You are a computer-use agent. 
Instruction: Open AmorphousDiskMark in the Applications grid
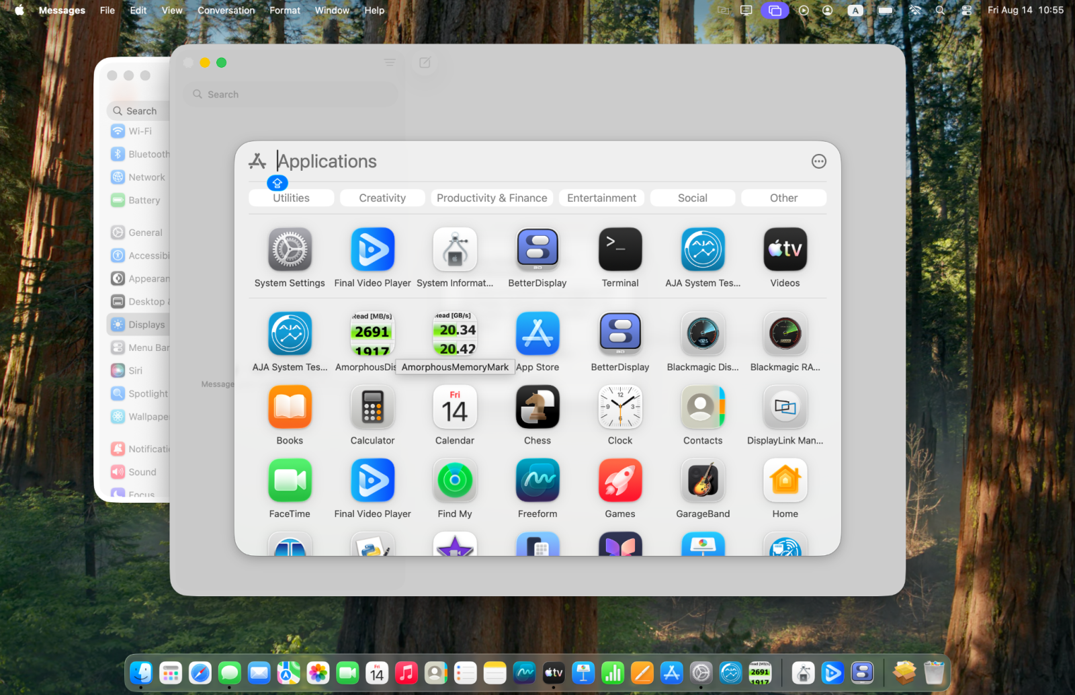pos(372,333)
